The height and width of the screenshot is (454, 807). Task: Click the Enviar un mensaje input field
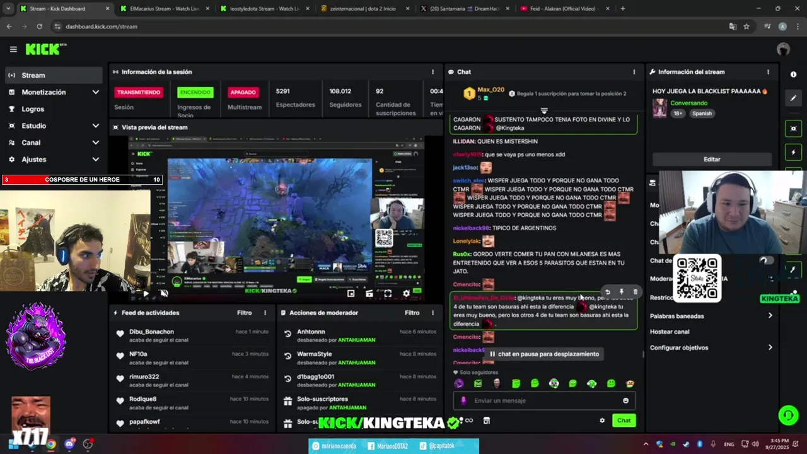[544, 400]
